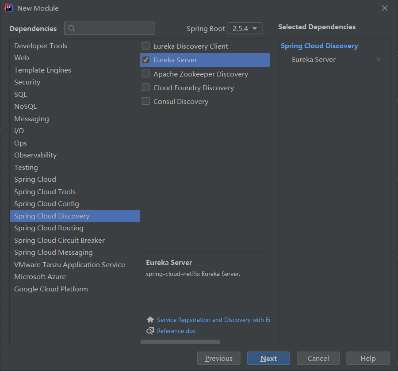Uncheck the Eureka Server checkbox

145,60
